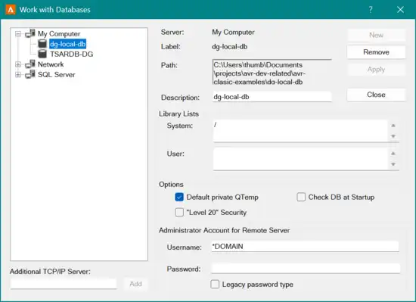Select the dg-local-db database entry
Viewport: 416px width, 302px height.
pos(67,44)
